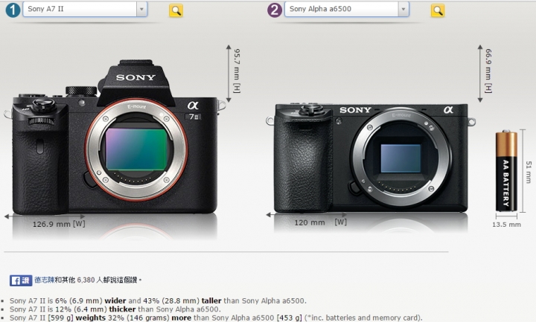The image size is (536, 322).
Task: Click the 126.9 mm [W] width label
Action: click(x=59, y=224)
